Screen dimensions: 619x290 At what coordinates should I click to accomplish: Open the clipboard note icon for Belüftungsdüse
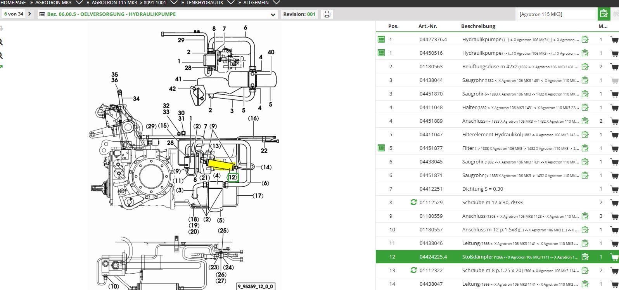coord(585,67)
